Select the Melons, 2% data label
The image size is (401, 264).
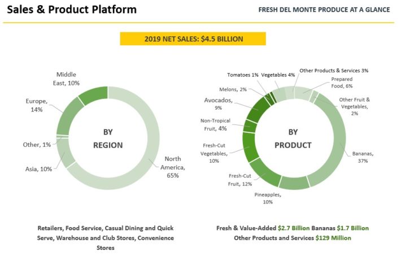(232, 89)
